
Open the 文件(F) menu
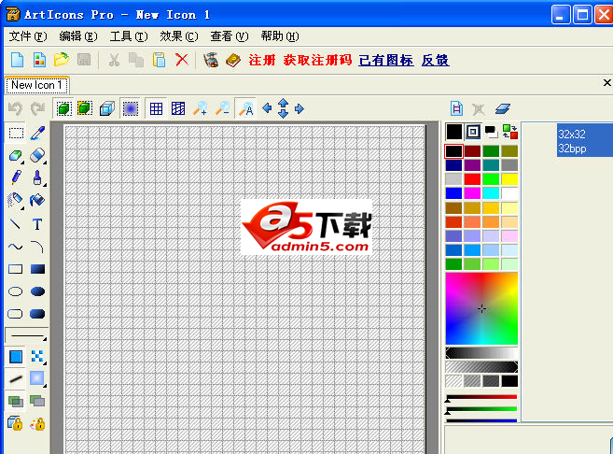(28, 36)
